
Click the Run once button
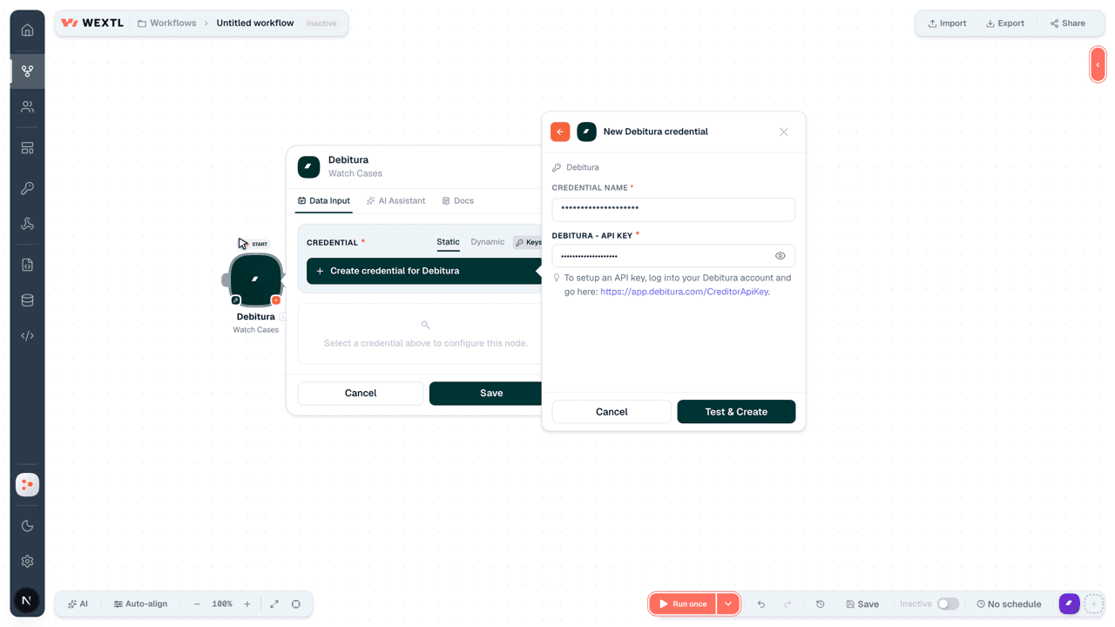point(683,604)
